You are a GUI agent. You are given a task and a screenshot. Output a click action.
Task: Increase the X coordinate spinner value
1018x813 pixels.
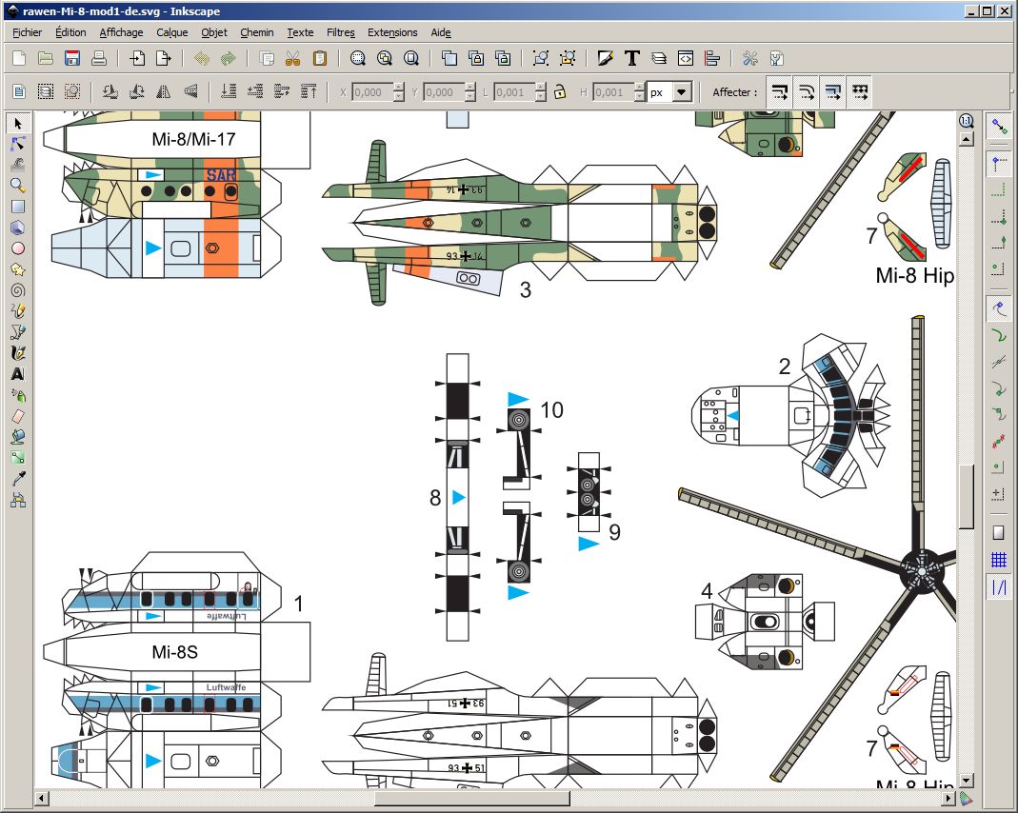pos(399,88)
